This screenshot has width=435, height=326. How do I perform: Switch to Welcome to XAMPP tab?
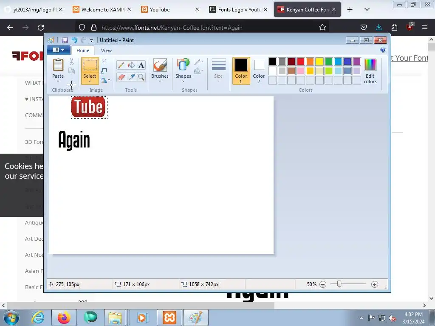(x=101, y=9)
